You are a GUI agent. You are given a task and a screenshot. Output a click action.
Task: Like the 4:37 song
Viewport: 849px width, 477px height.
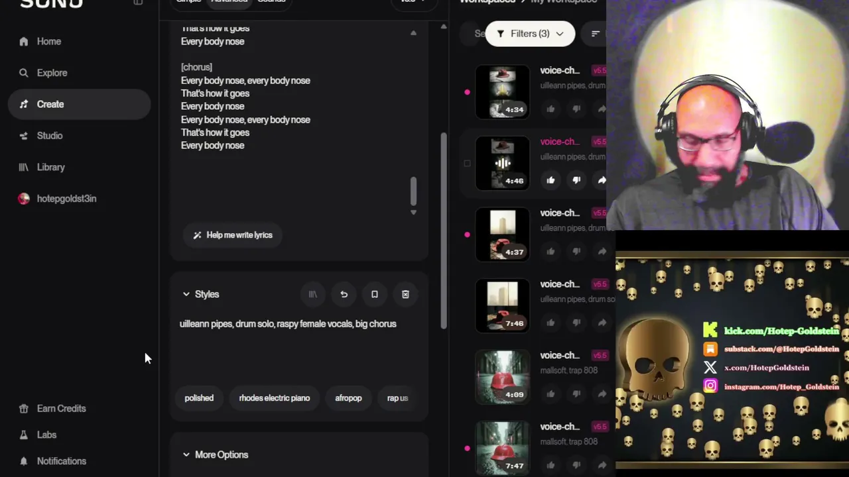tap(551, 251)
